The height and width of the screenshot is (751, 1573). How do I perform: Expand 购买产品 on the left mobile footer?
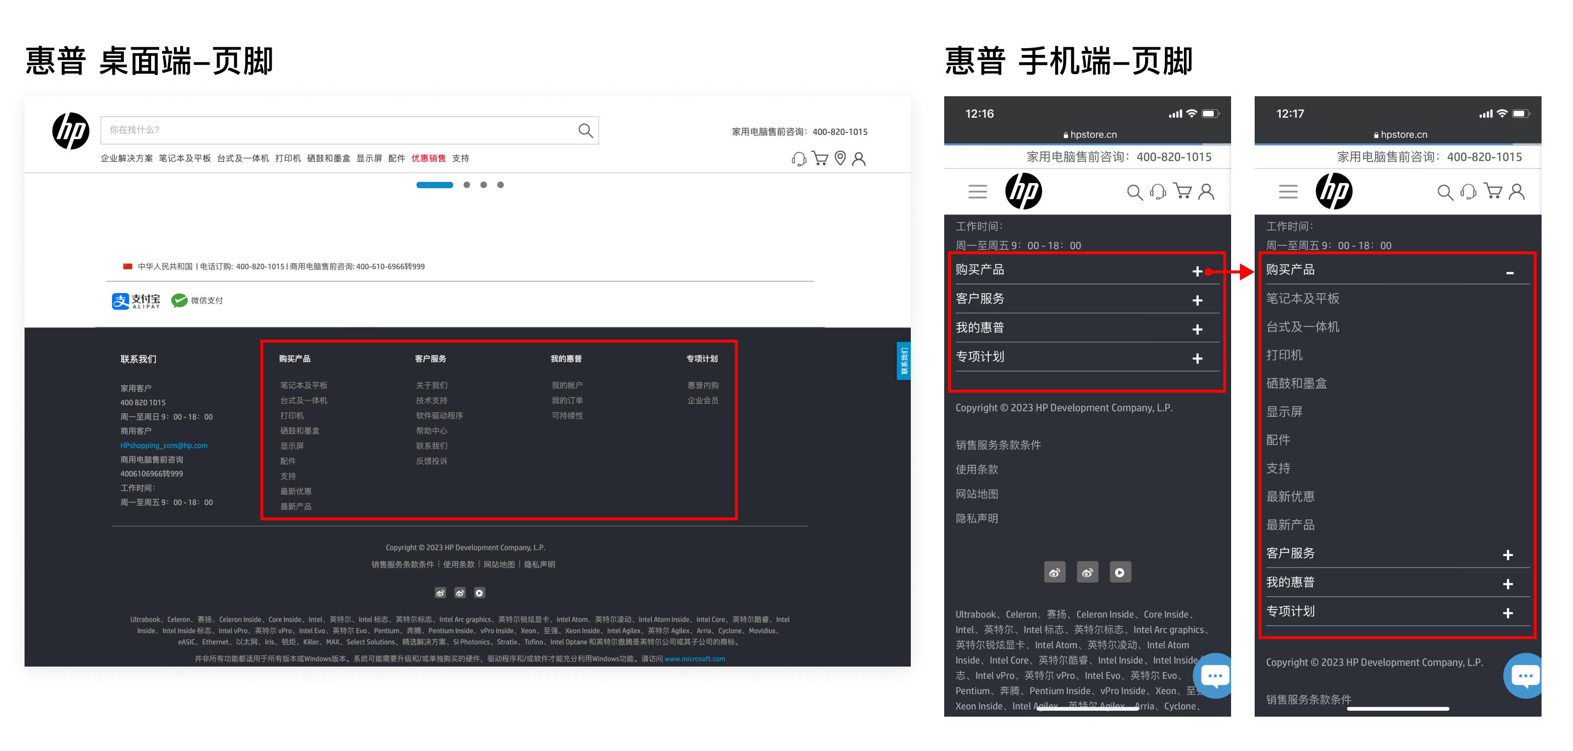pos(1198,270)
